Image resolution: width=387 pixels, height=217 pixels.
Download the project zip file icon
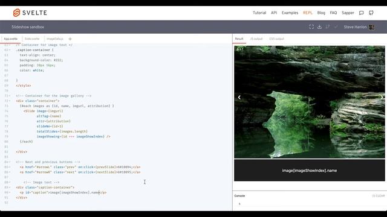pyautogui.click(x=319, y=27)
